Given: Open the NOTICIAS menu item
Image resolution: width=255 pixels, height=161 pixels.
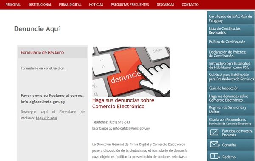Looking at the screenshot, I should [96, 5].
